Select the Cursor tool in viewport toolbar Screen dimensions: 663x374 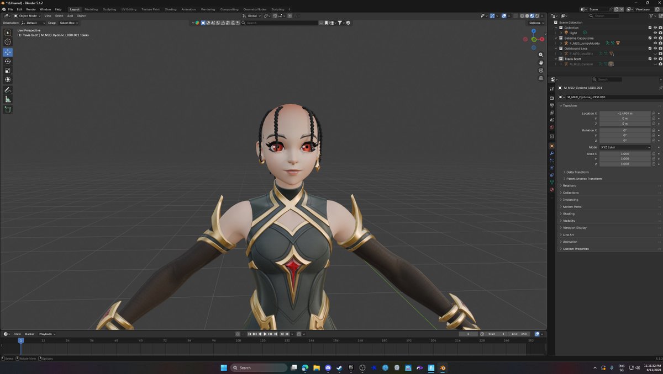8,42
